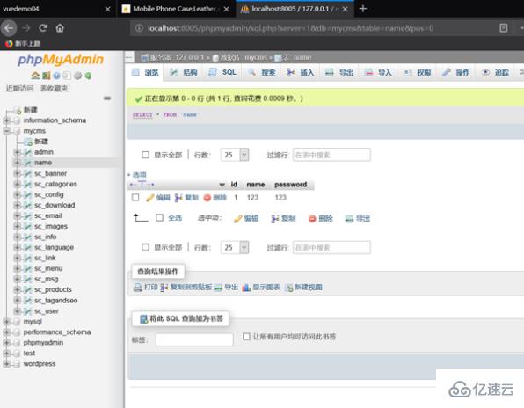Click the red delete icon in row 1
The height and width of the screenshot is (408, 524).
[207, 198]
